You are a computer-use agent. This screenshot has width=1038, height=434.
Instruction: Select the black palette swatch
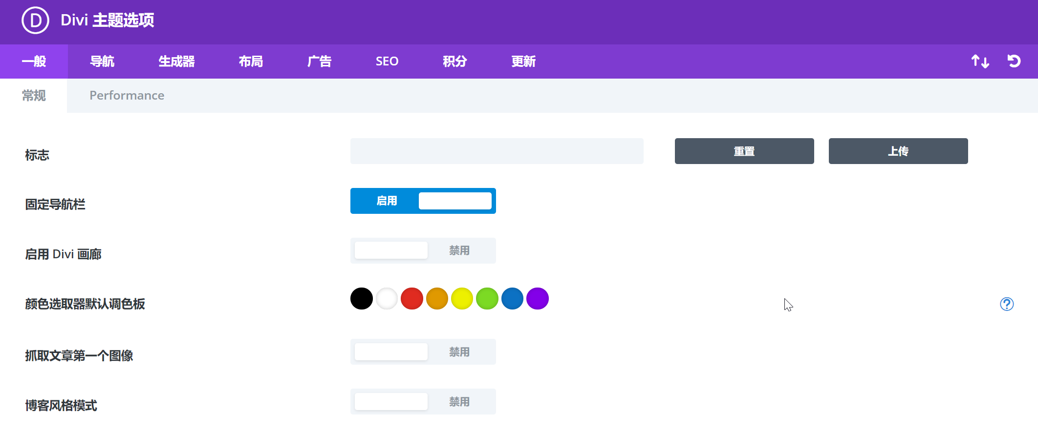362,299
